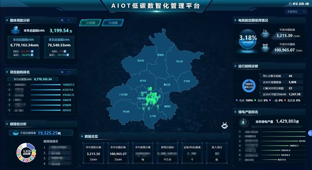
Task: Click the building icon beside 本年总能耗kWh
Action: click(16, 30)
